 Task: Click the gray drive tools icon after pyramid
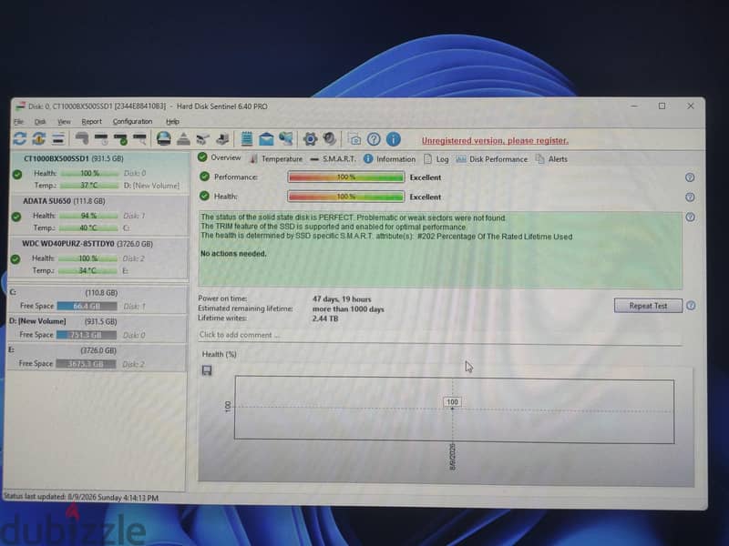(x=202, y=138)
